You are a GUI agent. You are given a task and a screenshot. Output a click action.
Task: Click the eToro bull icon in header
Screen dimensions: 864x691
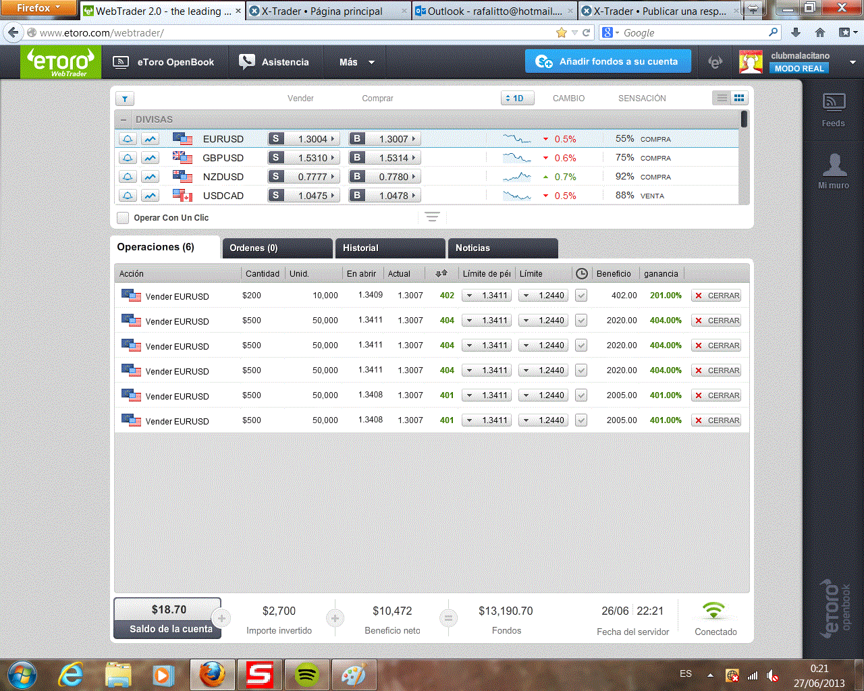715,62
